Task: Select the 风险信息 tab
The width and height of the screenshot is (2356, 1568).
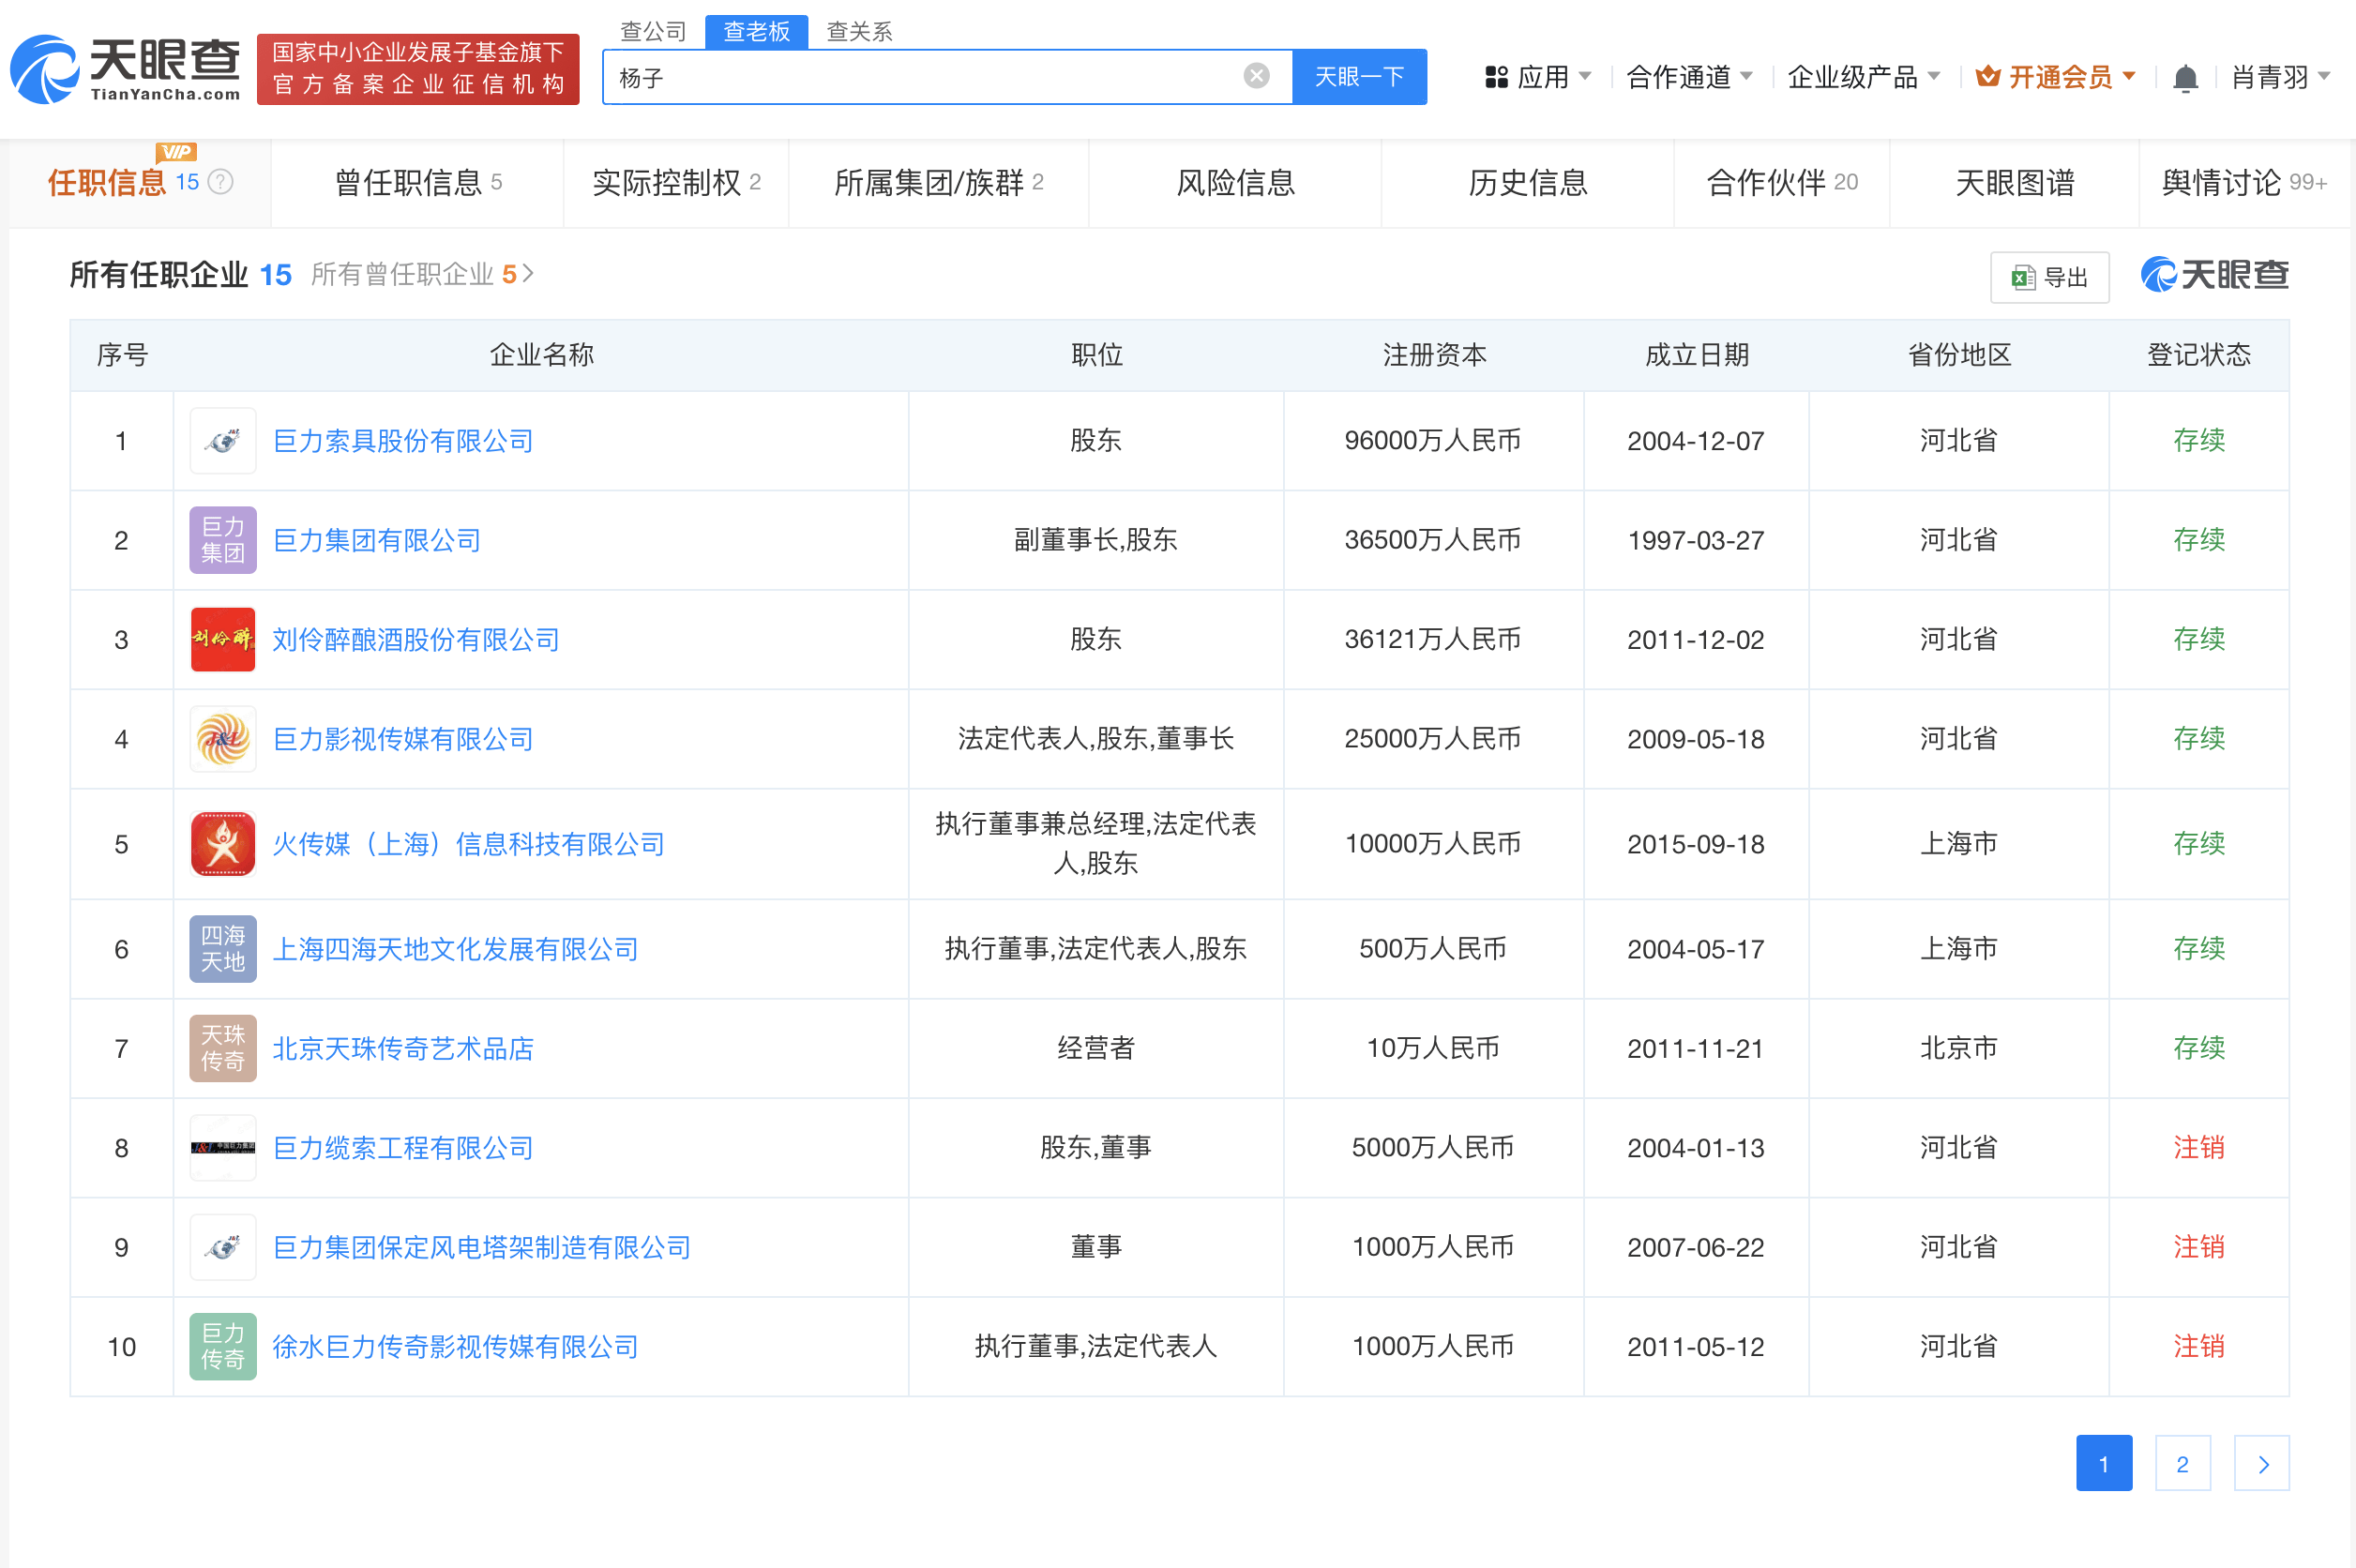Action: 1235,183
